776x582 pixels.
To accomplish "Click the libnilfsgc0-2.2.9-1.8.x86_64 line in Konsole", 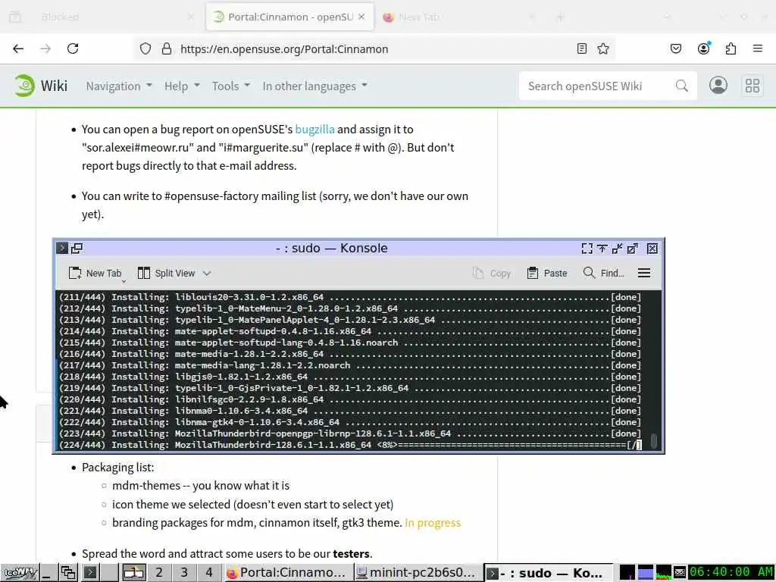I will tap(350, 399).
